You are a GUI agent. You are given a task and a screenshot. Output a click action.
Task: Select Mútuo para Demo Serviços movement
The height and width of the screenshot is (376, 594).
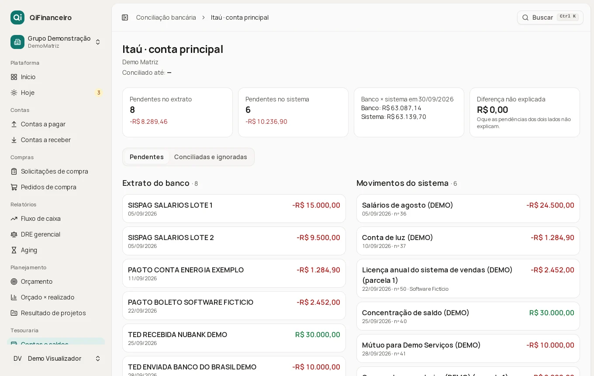point(468,348)
